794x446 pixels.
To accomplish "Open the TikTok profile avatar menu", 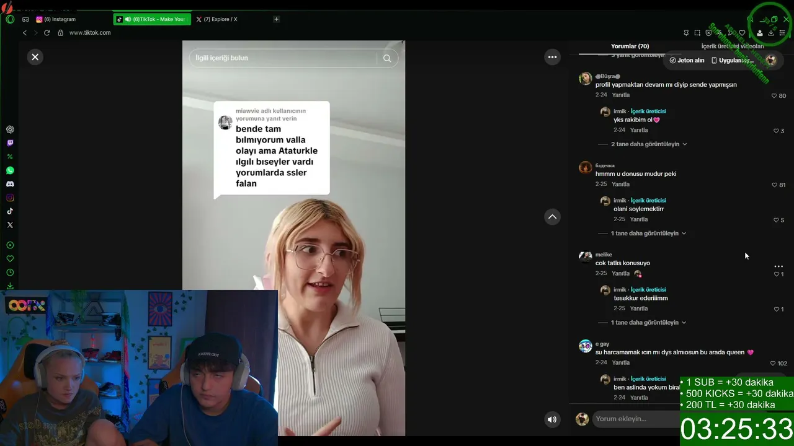I will (771, 60).
